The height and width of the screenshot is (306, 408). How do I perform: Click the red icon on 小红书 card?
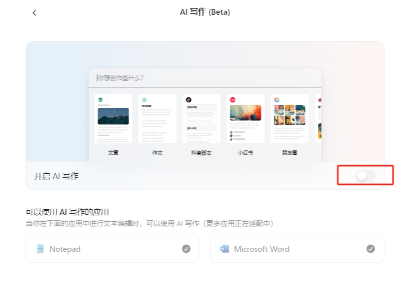[233, 100]
